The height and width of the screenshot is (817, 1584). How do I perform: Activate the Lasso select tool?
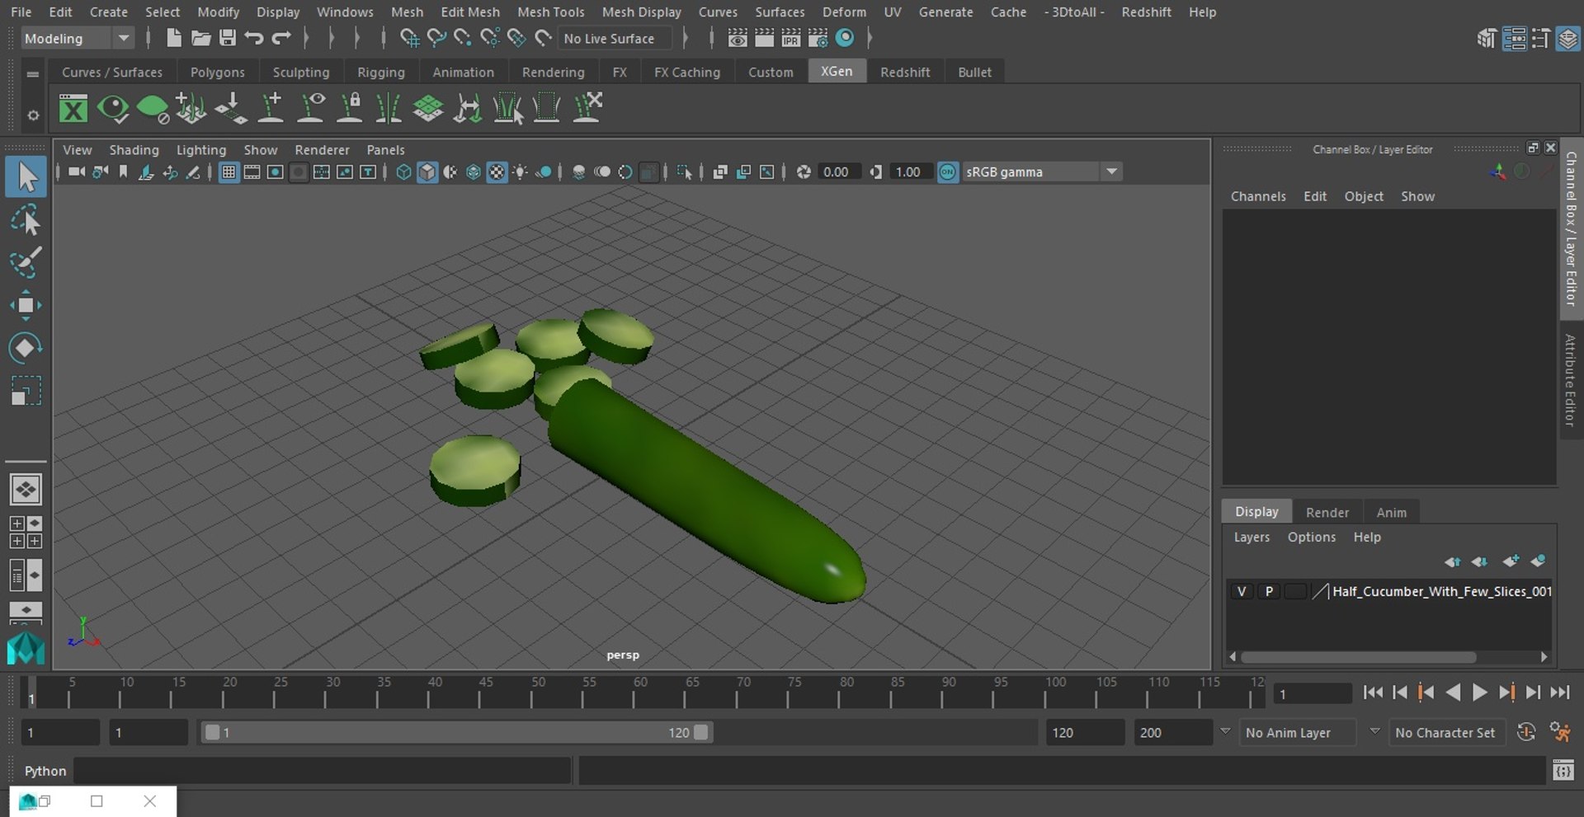click(26, 221)
